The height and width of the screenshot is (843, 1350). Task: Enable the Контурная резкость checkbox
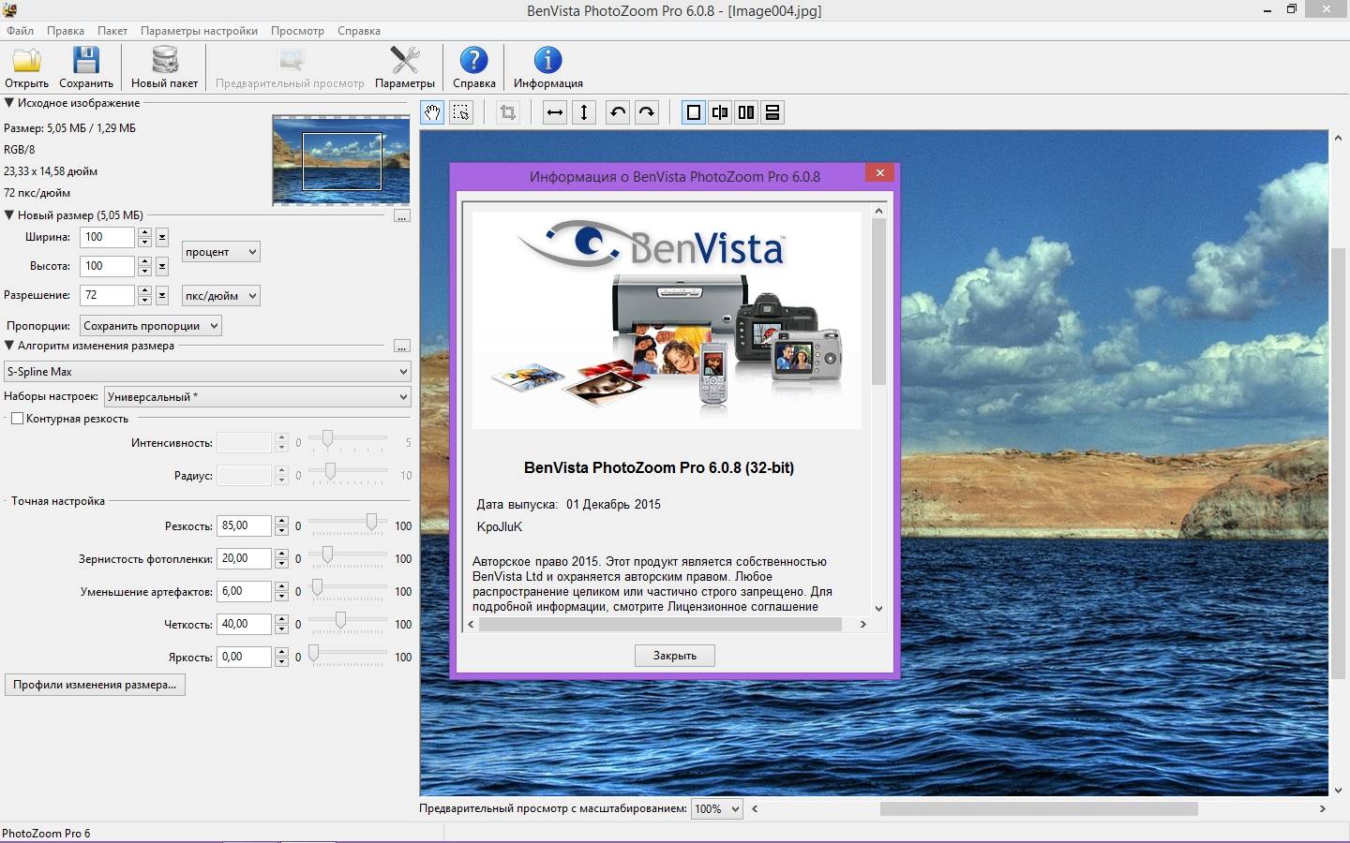click(x=17, y=419)
